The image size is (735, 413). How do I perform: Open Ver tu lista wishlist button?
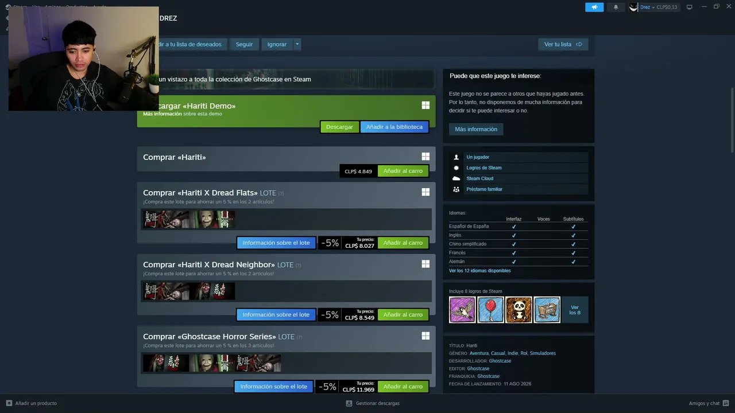tap(563, 44)
